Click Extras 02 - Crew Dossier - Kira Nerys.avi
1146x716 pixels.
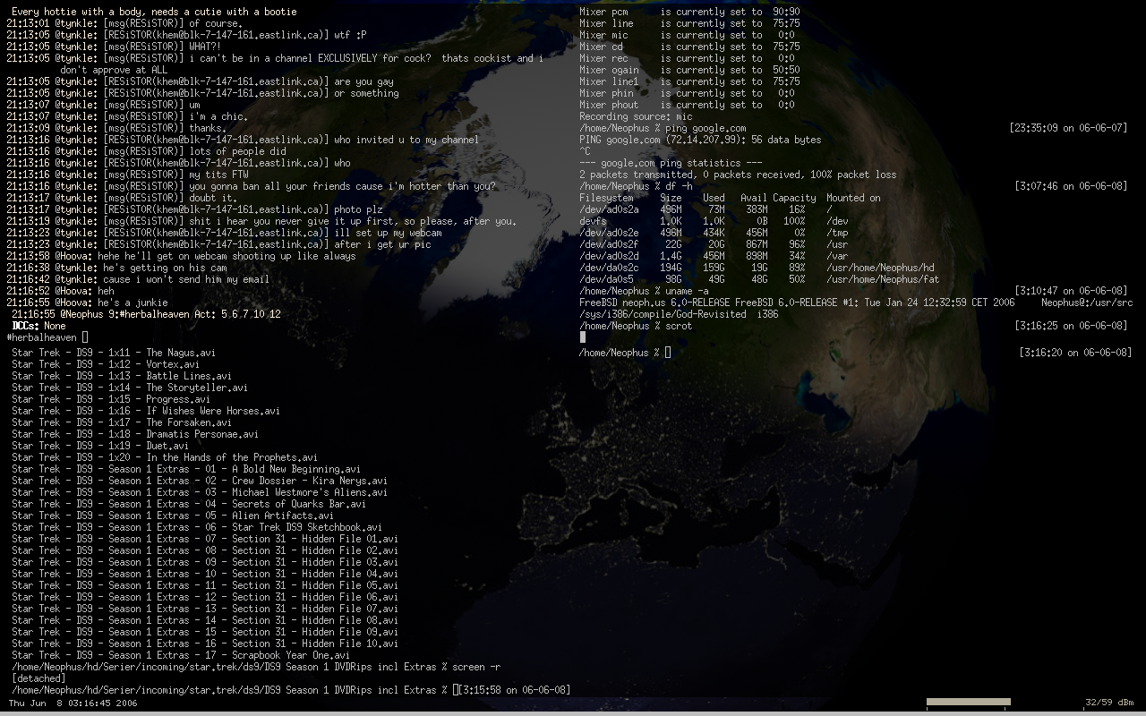[x=200, y=481]
